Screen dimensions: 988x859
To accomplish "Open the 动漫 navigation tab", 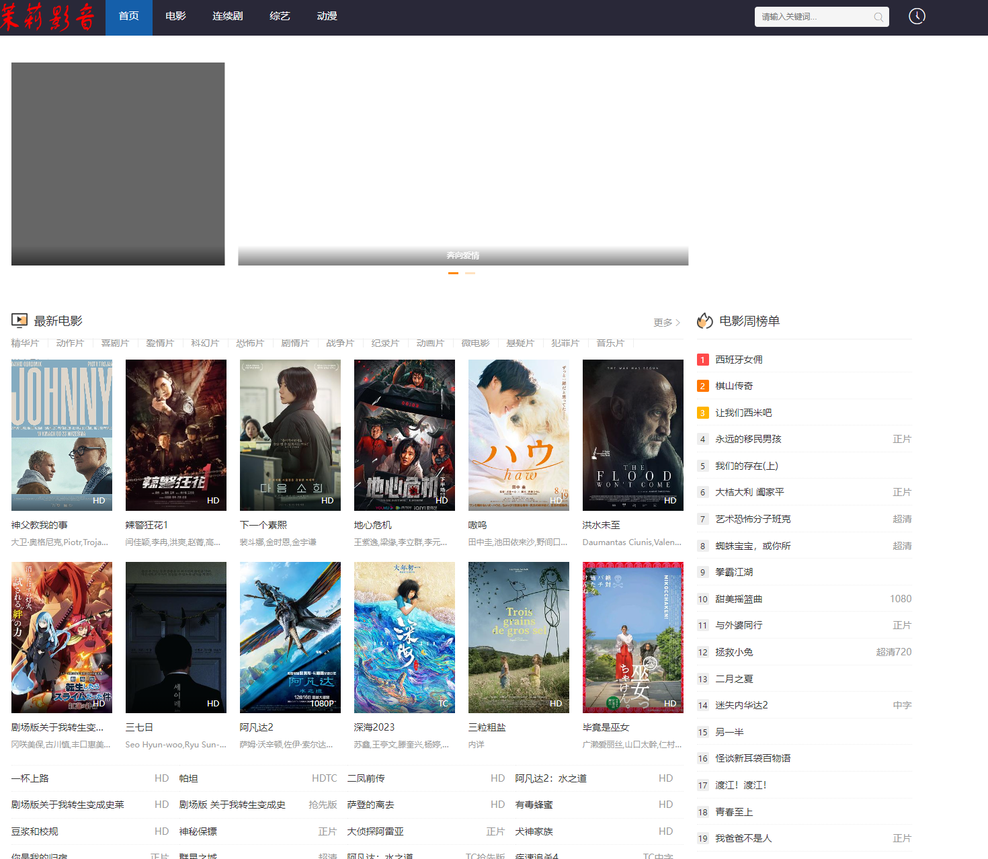I will pos(327,16).
